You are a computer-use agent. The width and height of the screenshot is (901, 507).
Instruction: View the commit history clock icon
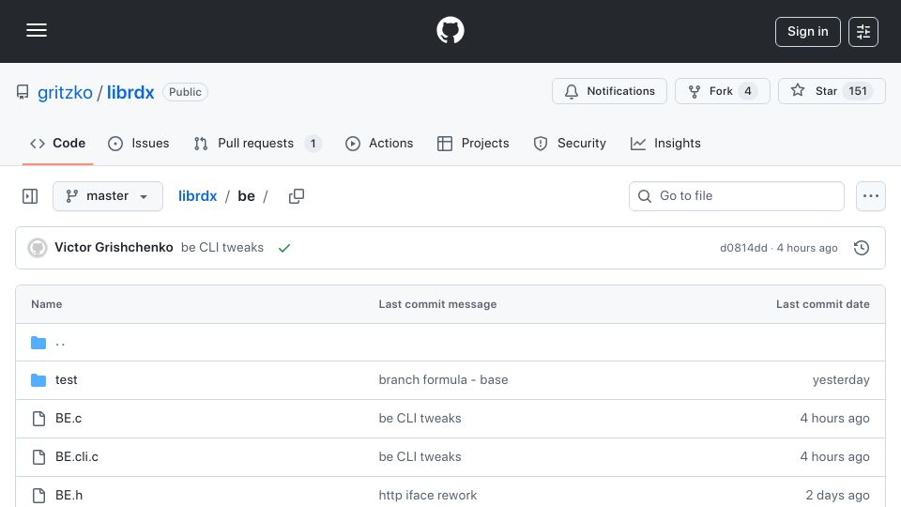pos(862,248)
